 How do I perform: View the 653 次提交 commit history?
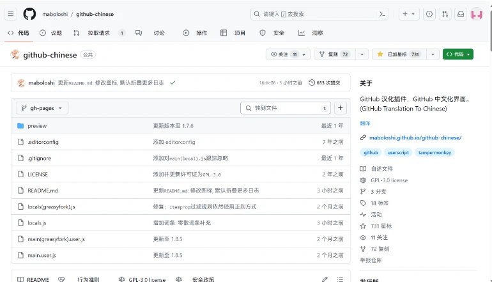(325, 82)
